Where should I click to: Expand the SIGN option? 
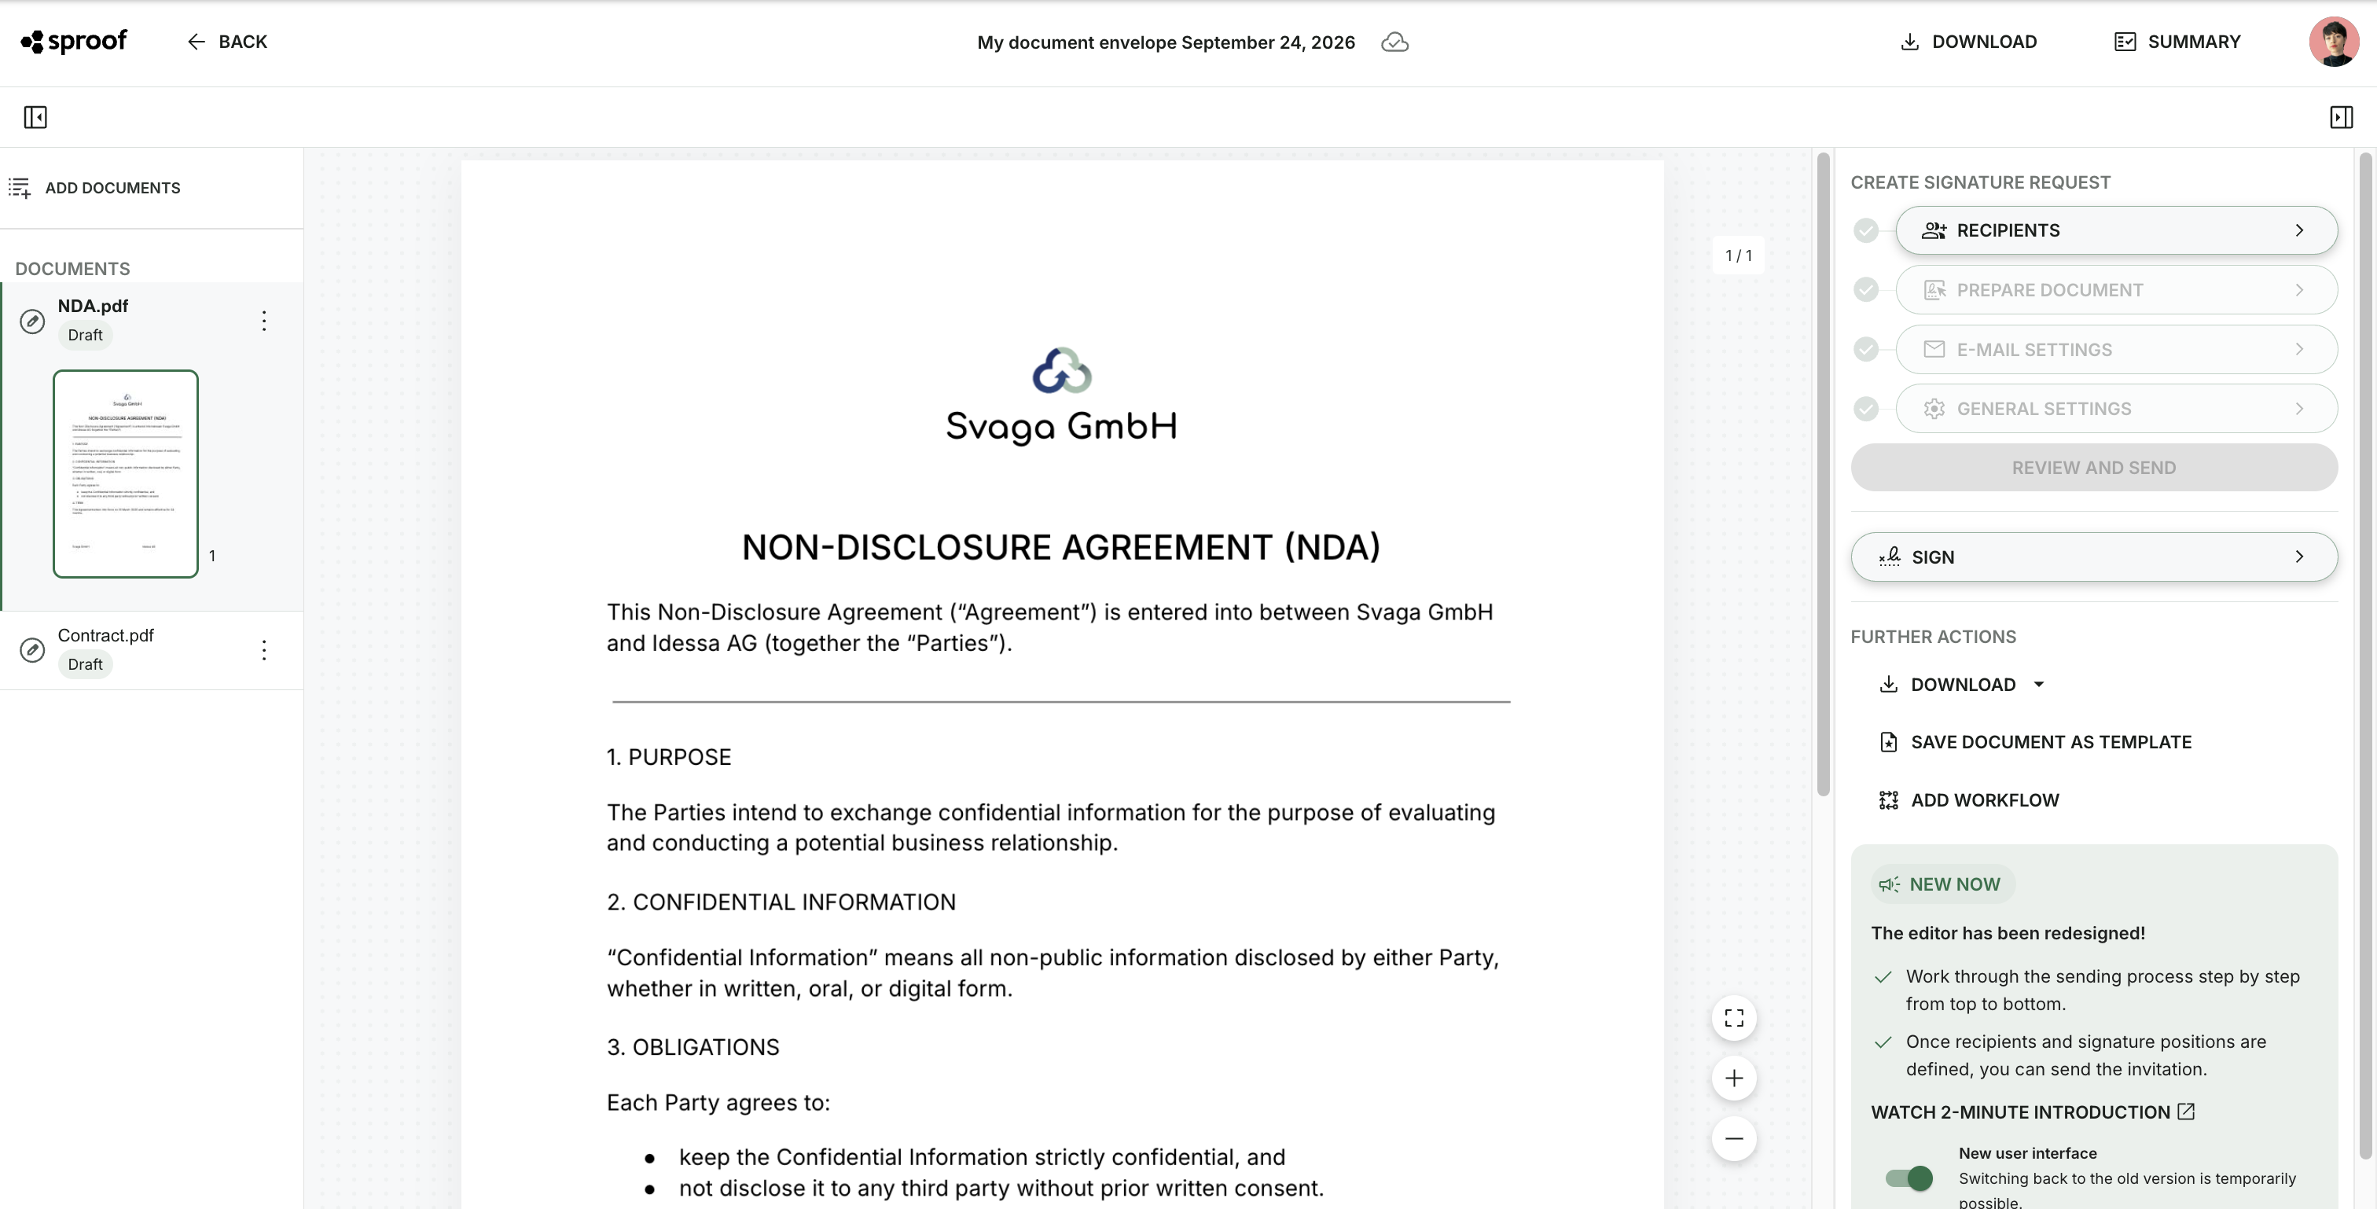tap(2094, 557)
